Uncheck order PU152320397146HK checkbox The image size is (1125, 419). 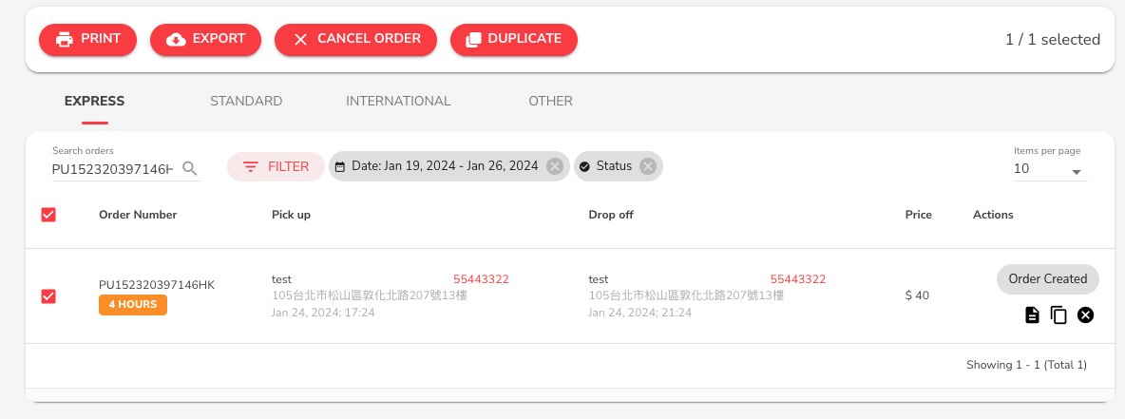click(x=48, y=296)
